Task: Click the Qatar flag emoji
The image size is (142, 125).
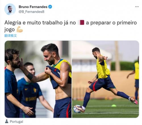Action: (x=81, y=22)
